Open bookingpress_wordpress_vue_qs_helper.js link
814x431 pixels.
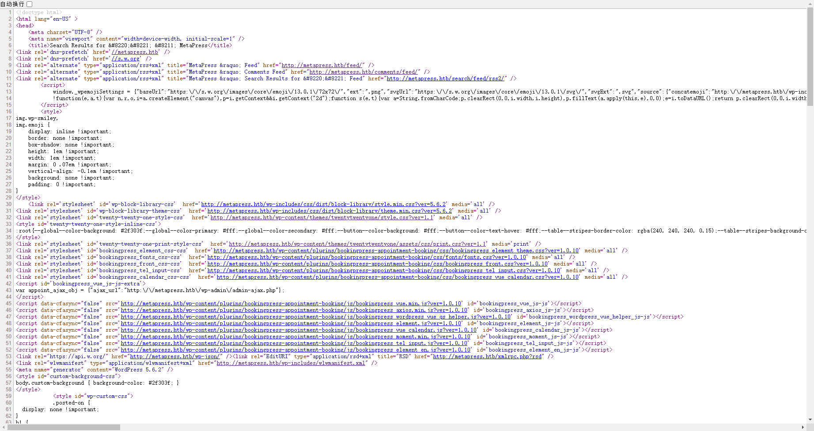316,317
